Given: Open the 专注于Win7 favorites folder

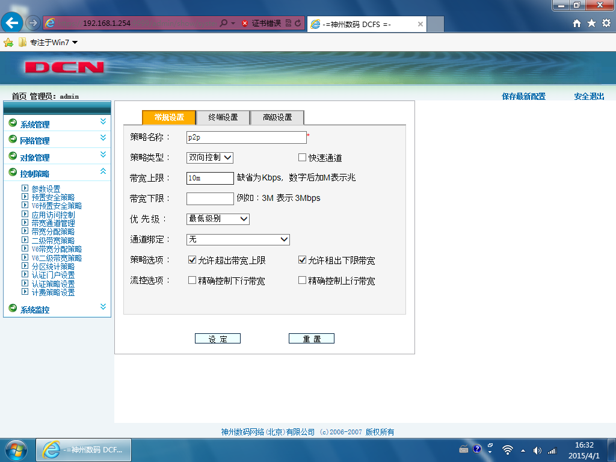Looking at the screenshot, I should click(x=49, y=43).
